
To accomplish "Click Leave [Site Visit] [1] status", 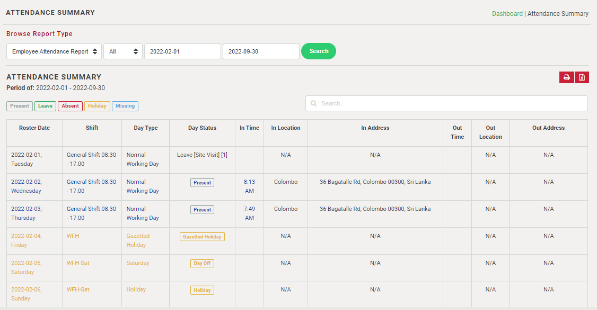I will pos(202,155).
